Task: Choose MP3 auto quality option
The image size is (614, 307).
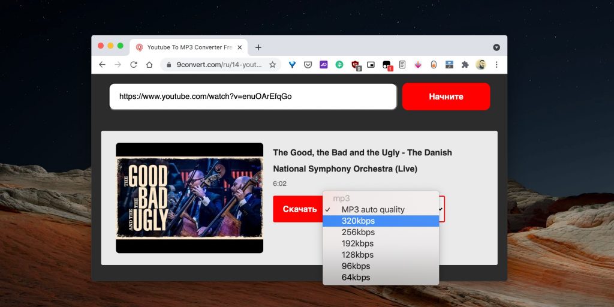Action: (x=381, y=209)
